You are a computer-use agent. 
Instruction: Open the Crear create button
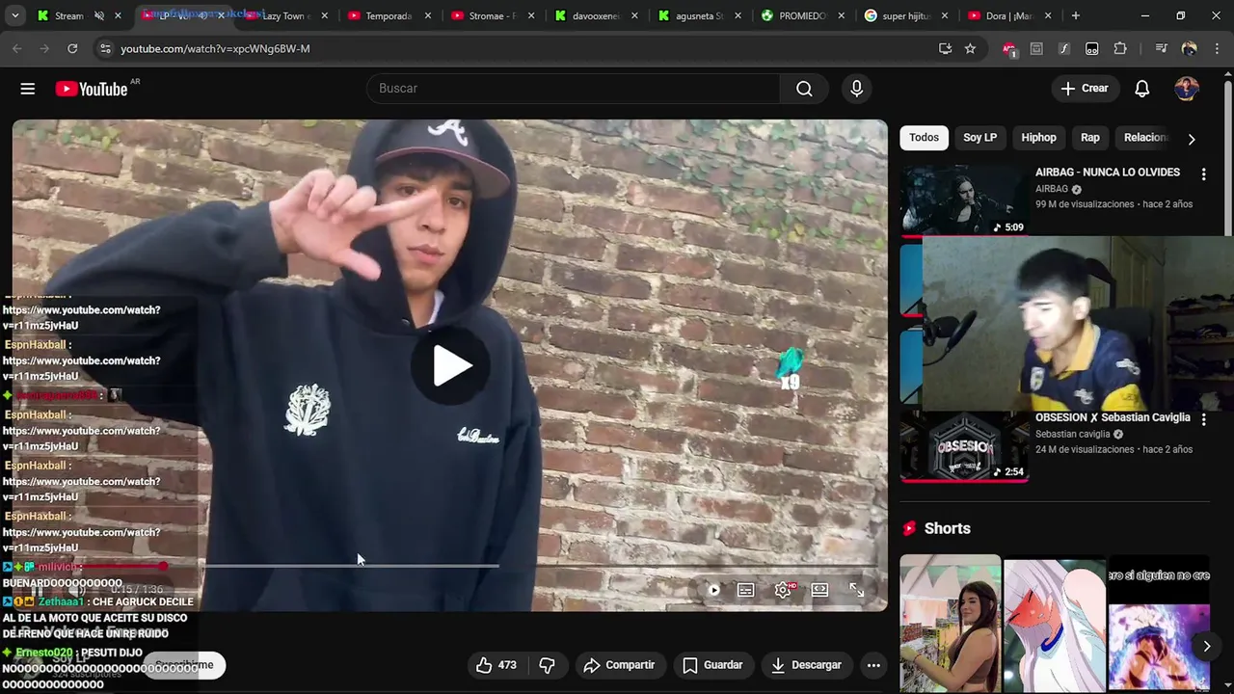pos(1085,89)
